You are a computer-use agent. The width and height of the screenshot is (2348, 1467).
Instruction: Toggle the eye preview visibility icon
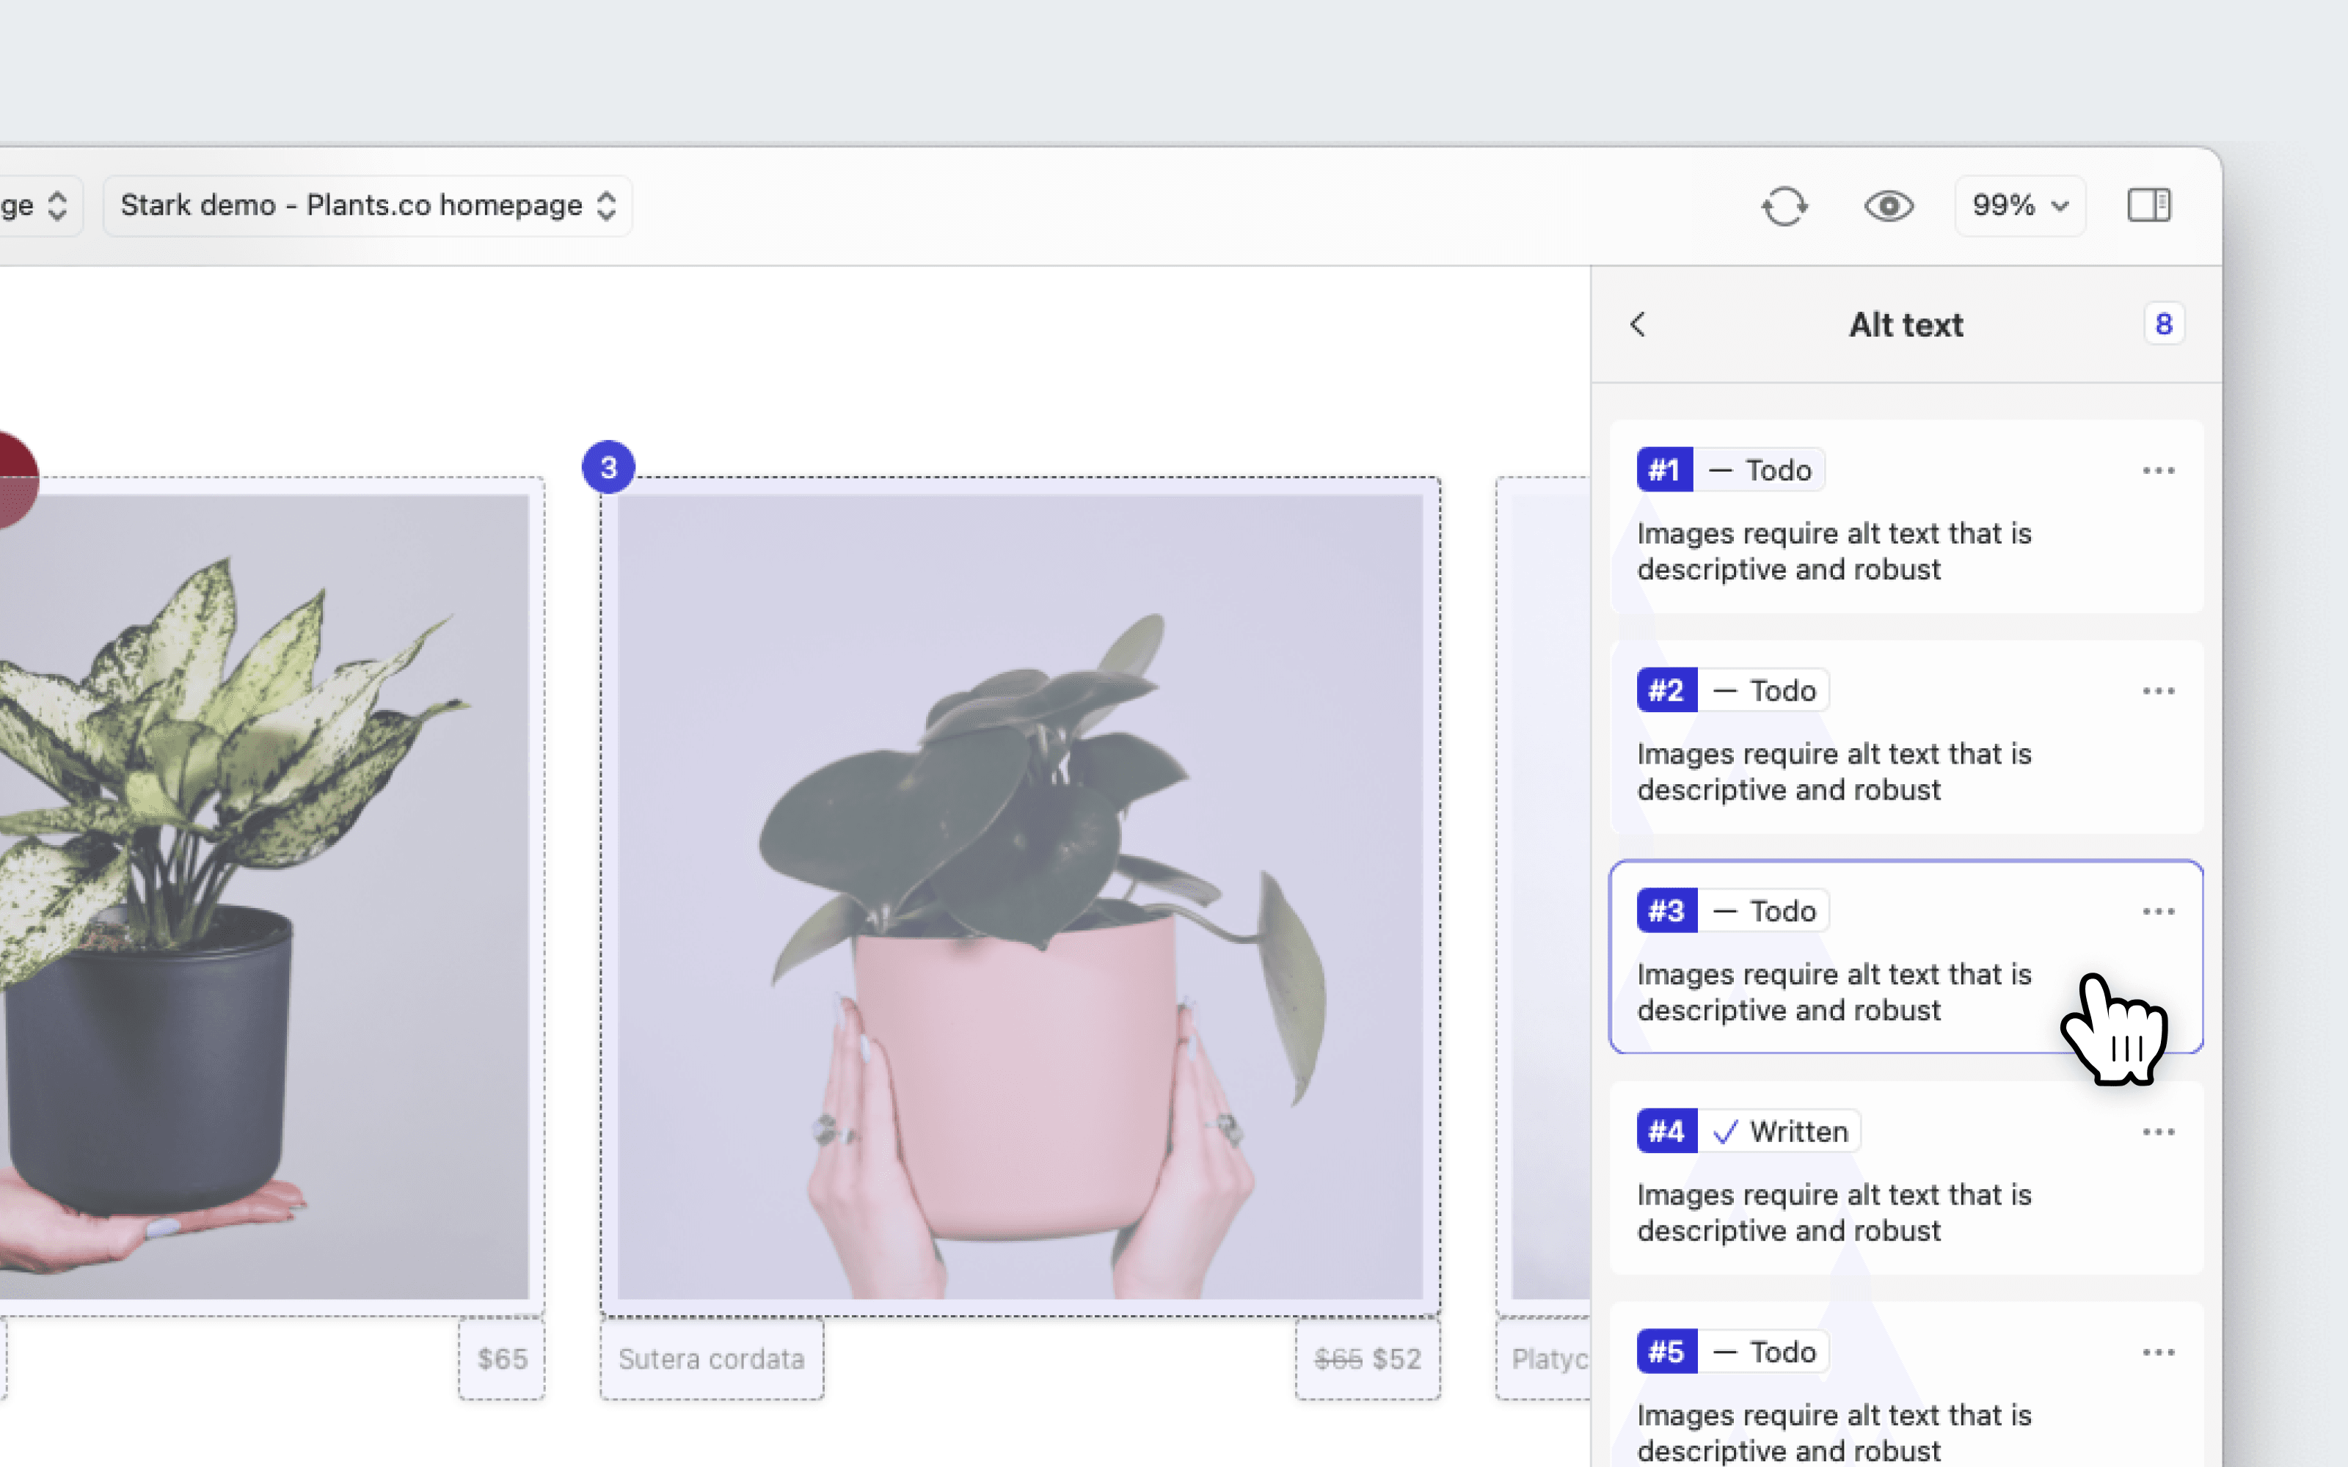click(1888, 205)
